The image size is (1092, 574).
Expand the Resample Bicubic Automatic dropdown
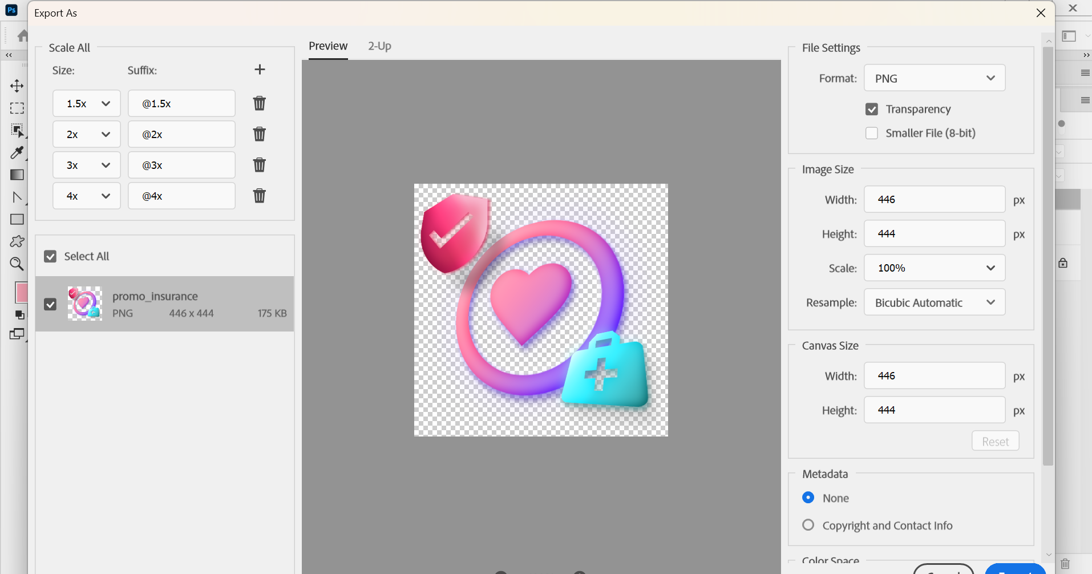(x=934, y=302)
